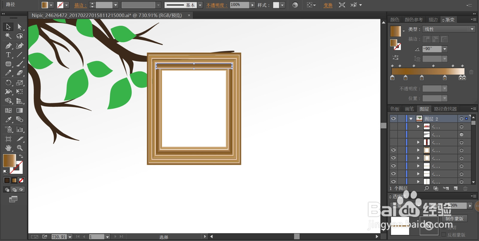Select the Zoom magnifier tool
479x241 pixels.
point(20,148)
